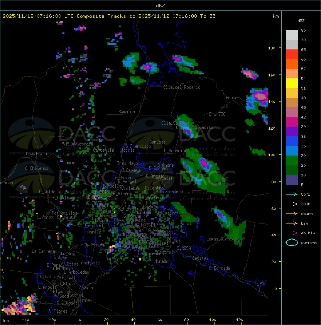Select the light blue 30–35 dBZ swatch
The width and height of the screenshot is (321, 325).
pos(292,151)
